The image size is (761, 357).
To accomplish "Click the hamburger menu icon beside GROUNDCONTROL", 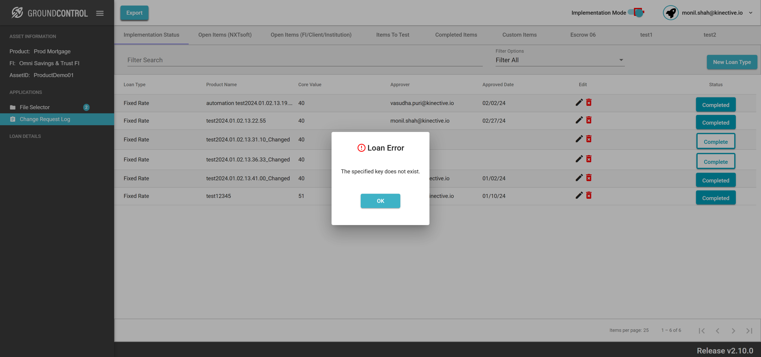I will tap(100, 13).
